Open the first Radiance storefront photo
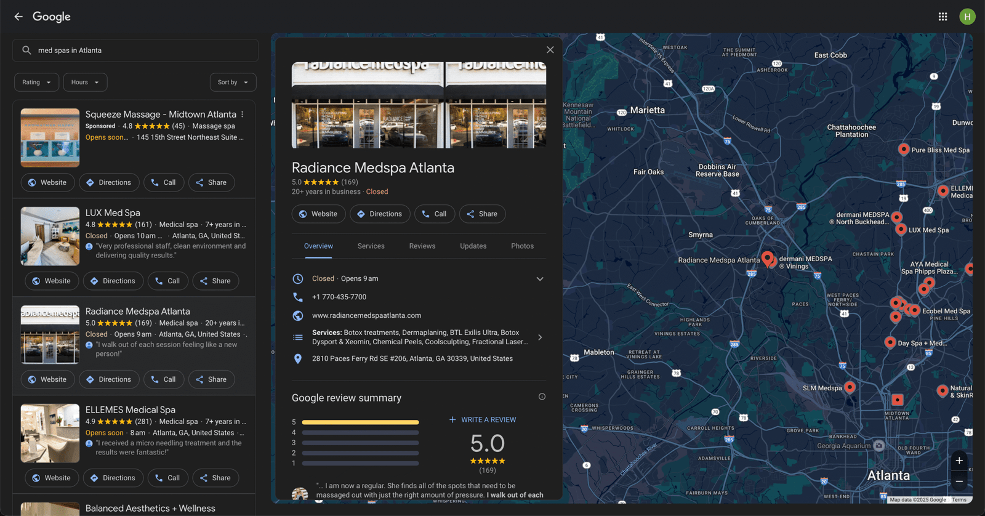Screen dimensions: 985x516 [368, 105]
